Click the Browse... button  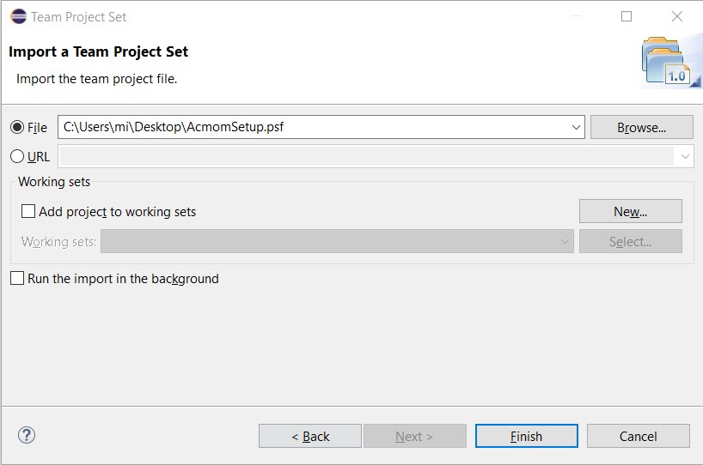point(642,128)
